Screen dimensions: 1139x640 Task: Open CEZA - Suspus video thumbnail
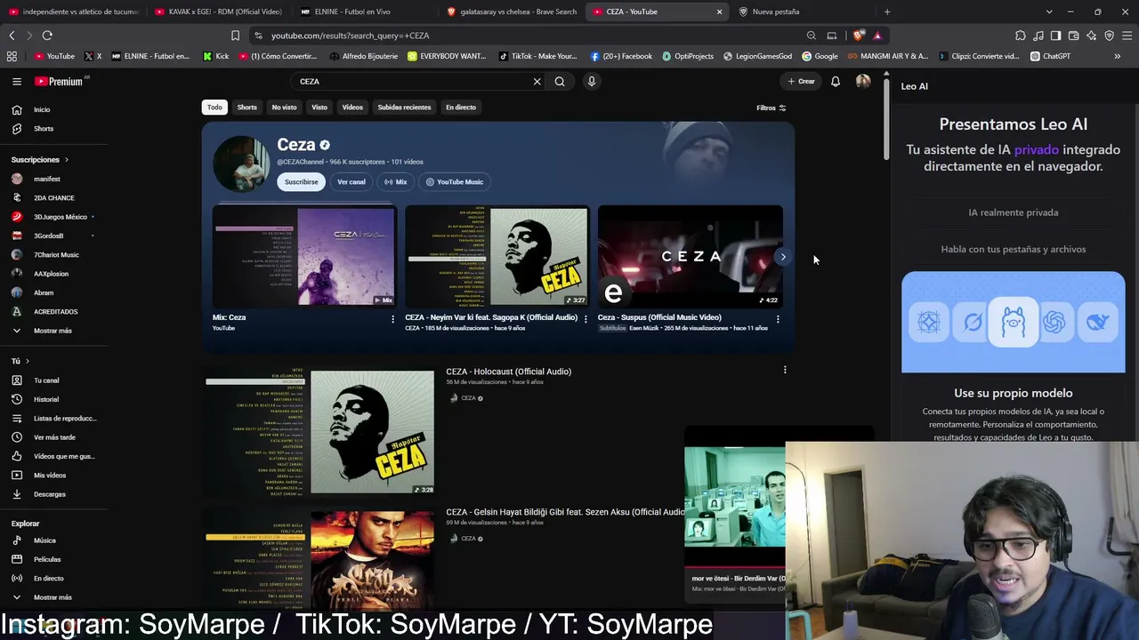coord(691,256)
